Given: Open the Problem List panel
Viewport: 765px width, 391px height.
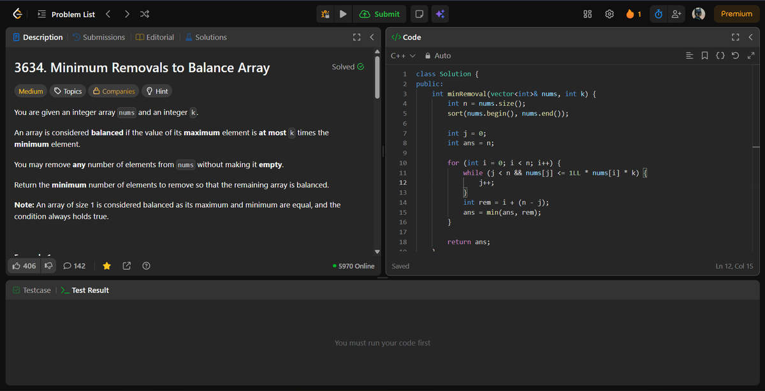Looking at the screenshot, I should (66, 14).
